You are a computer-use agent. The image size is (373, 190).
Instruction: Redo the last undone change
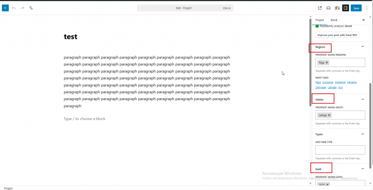(x=22, y=8)
